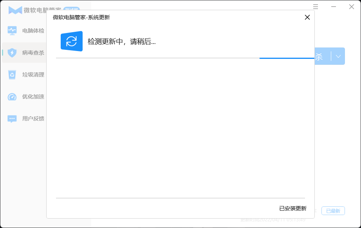The height and width of the screenshot is (228, 361).
Task: Click the 病毒查杀 shield icon
Action: point(12,53)
